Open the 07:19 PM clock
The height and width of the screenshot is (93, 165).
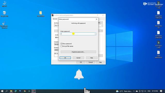pos(155,91)
